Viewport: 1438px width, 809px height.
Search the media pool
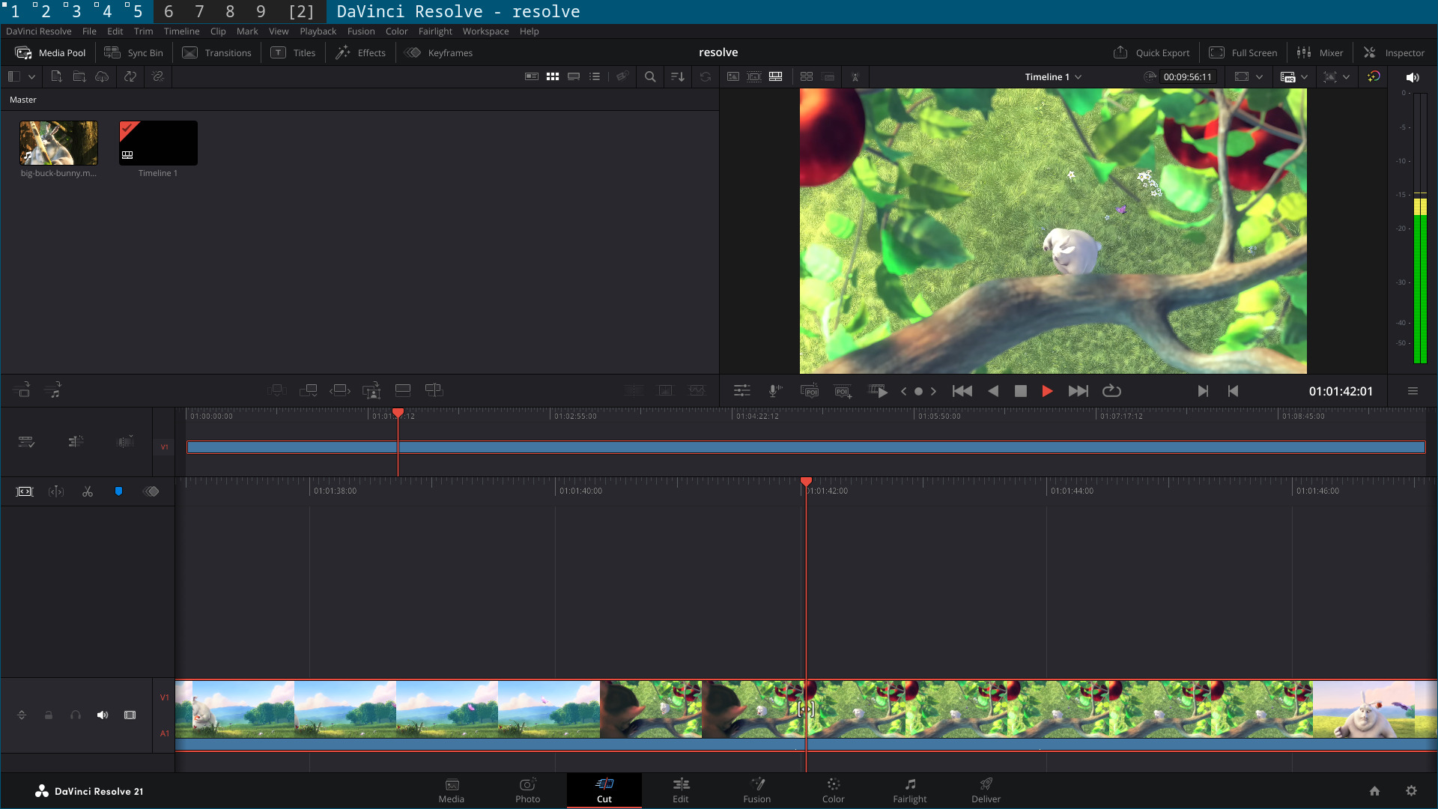coord(650,76)
